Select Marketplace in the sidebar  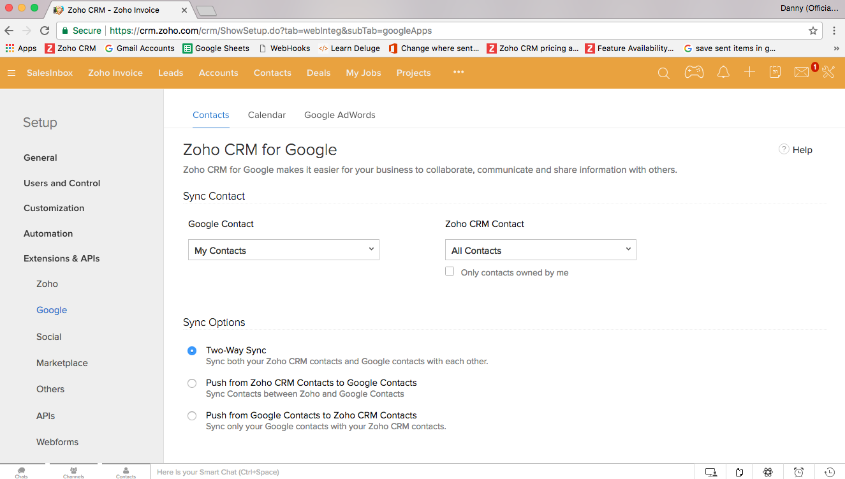(62, 364)
